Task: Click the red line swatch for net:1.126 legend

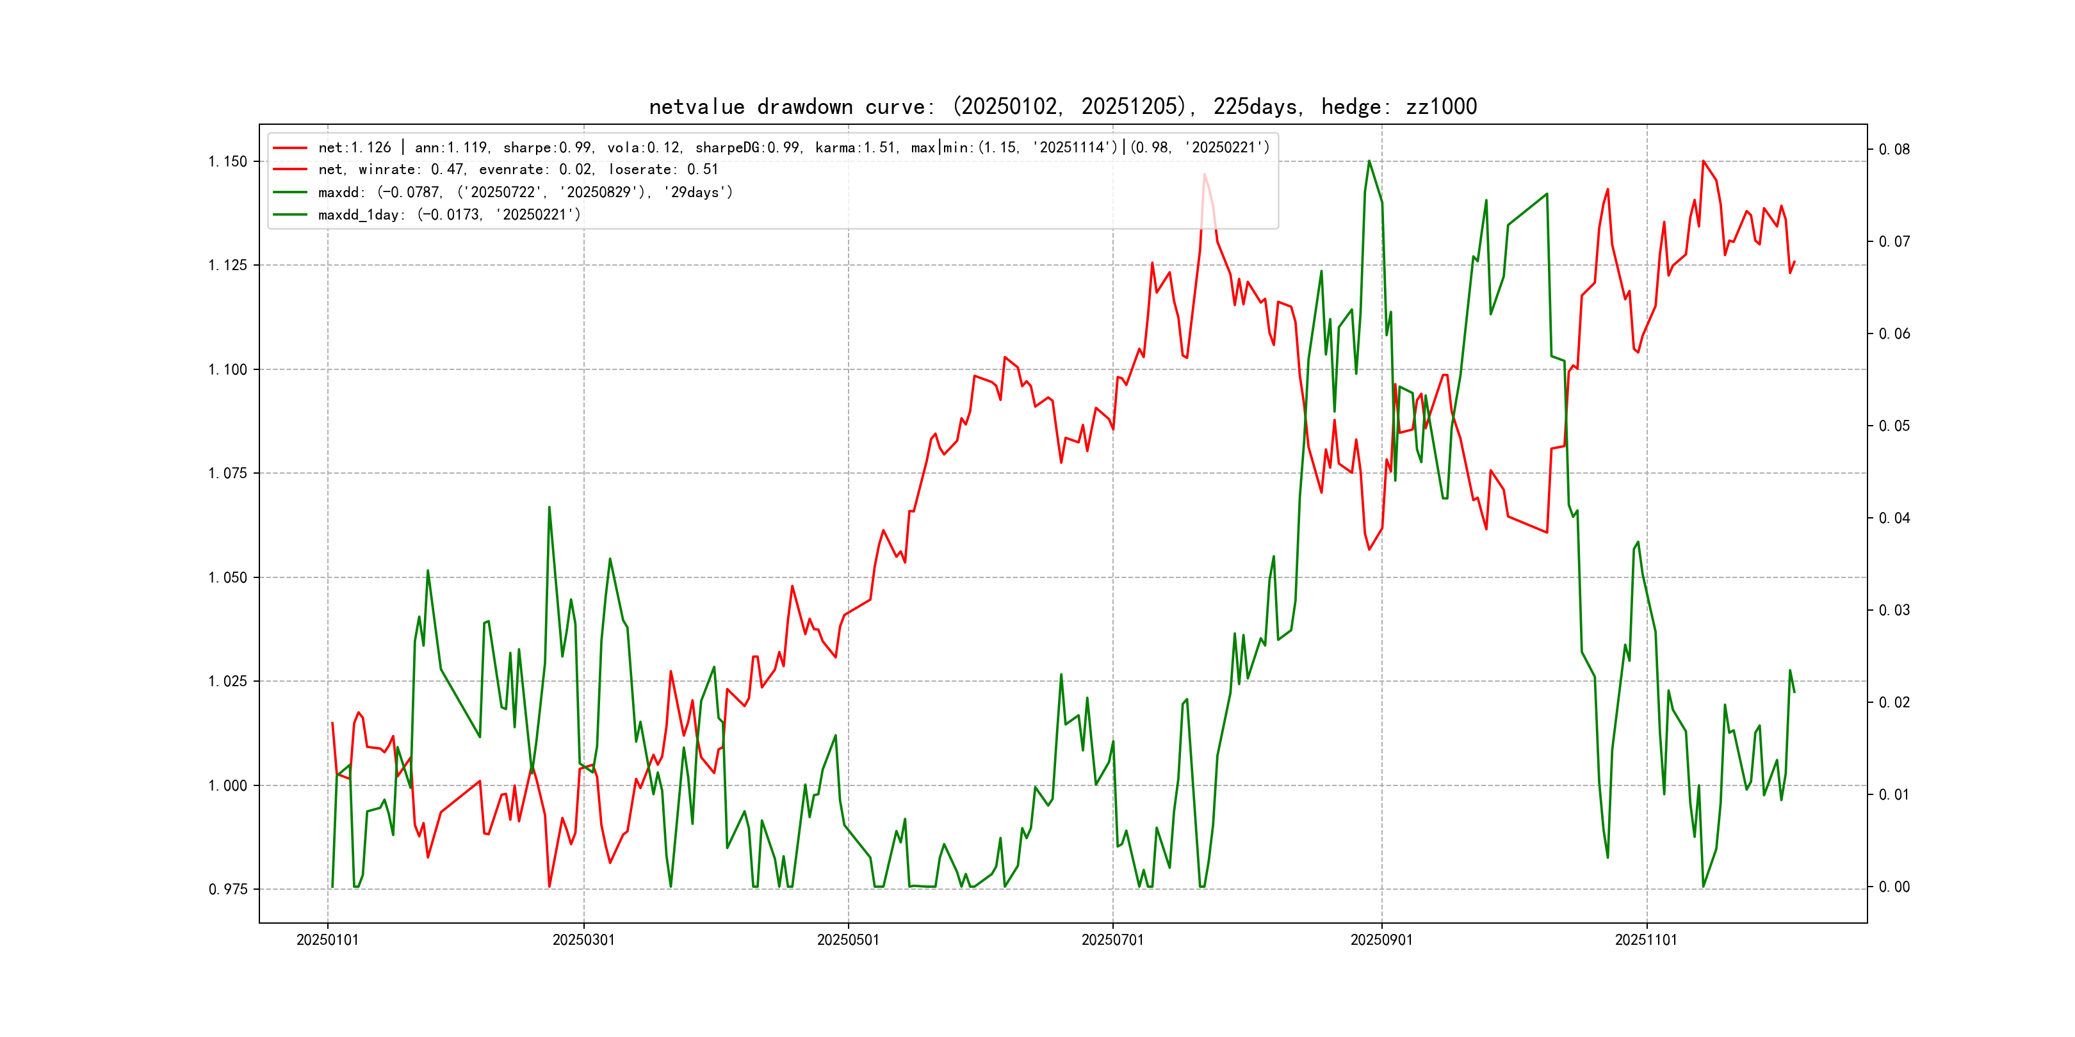Action: pos(290,148)
